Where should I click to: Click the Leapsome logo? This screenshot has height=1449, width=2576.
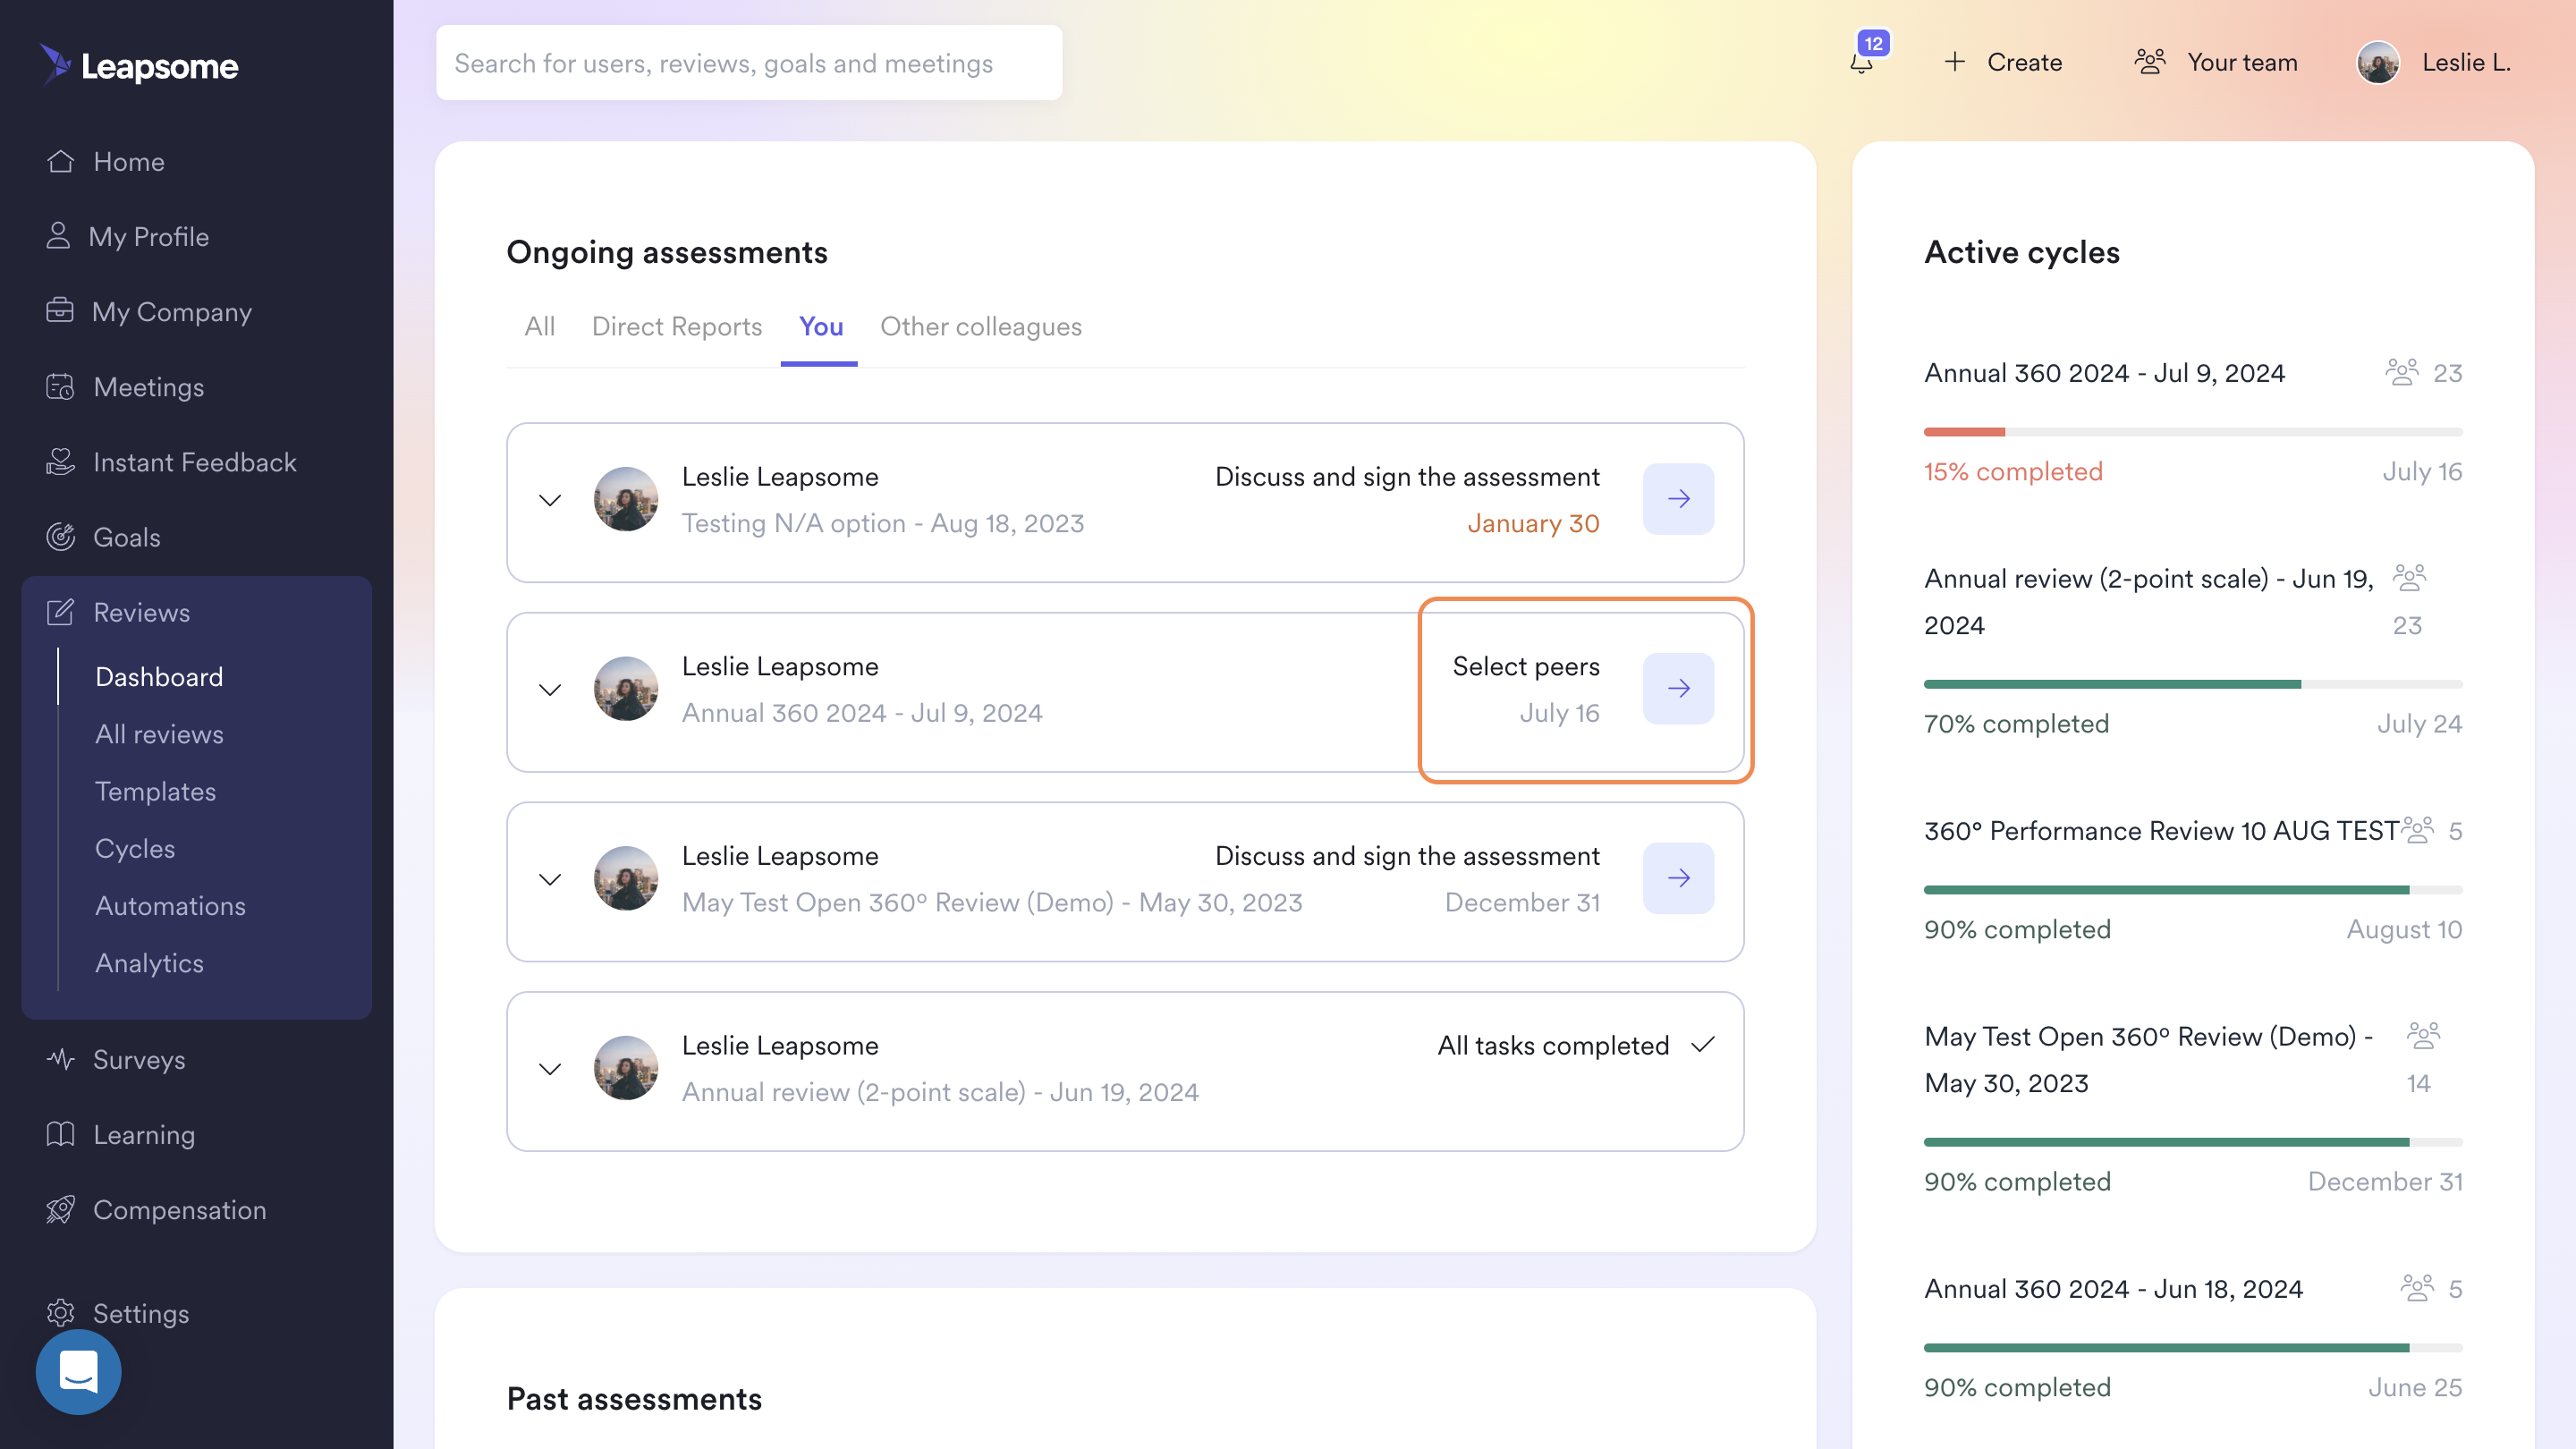(x=139, y=65)
